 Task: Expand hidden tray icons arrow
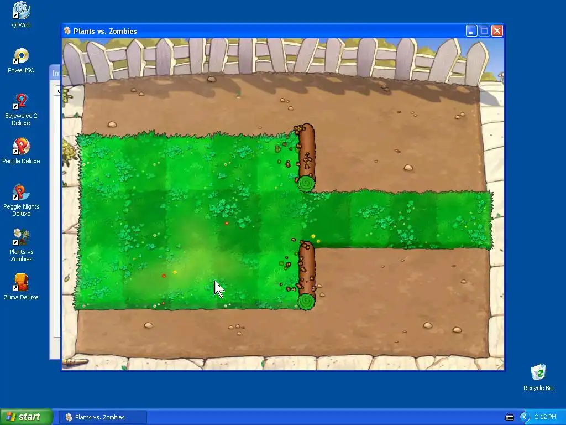(525, 417)
